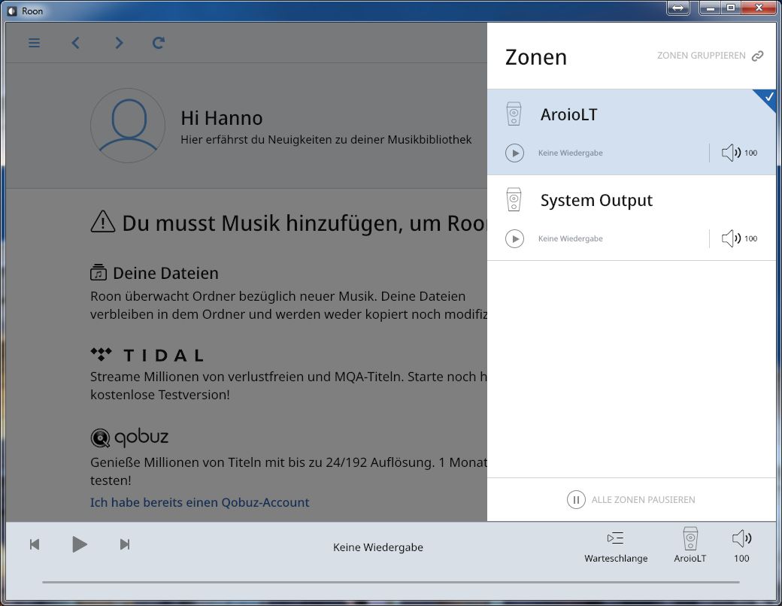Maximize the Roon window
This screenshot has height=606, width=782.
(x=731, y=8)
